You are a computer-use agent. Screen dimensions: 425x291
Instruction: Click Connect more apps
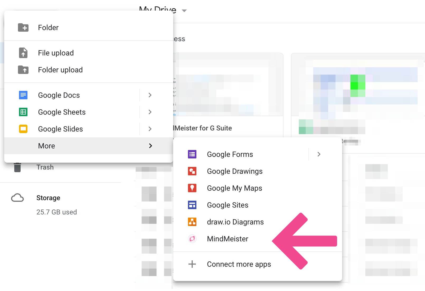(x=258, y=264)
